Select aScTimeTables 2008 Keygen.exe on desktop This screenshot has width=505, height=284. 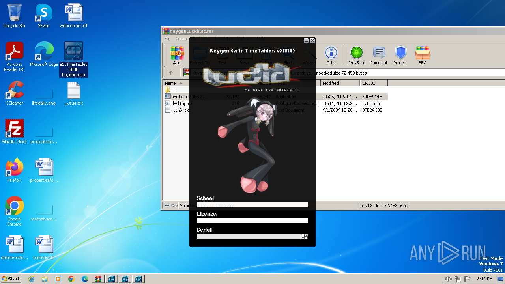click(74, 60)
